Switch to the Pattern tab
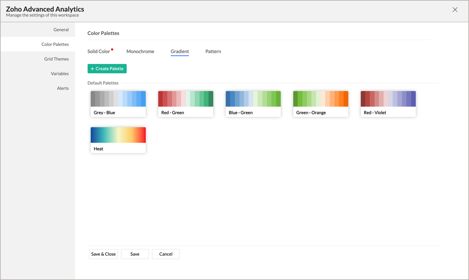This screenshot has height=280, width=469. coord(213,51)
